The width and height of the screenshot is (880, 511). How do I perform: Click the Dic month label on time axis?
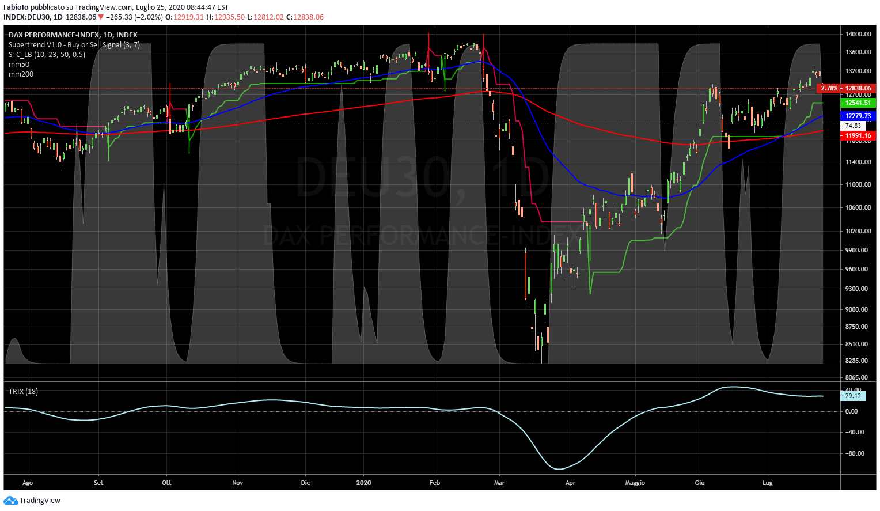tap(305, 483)
